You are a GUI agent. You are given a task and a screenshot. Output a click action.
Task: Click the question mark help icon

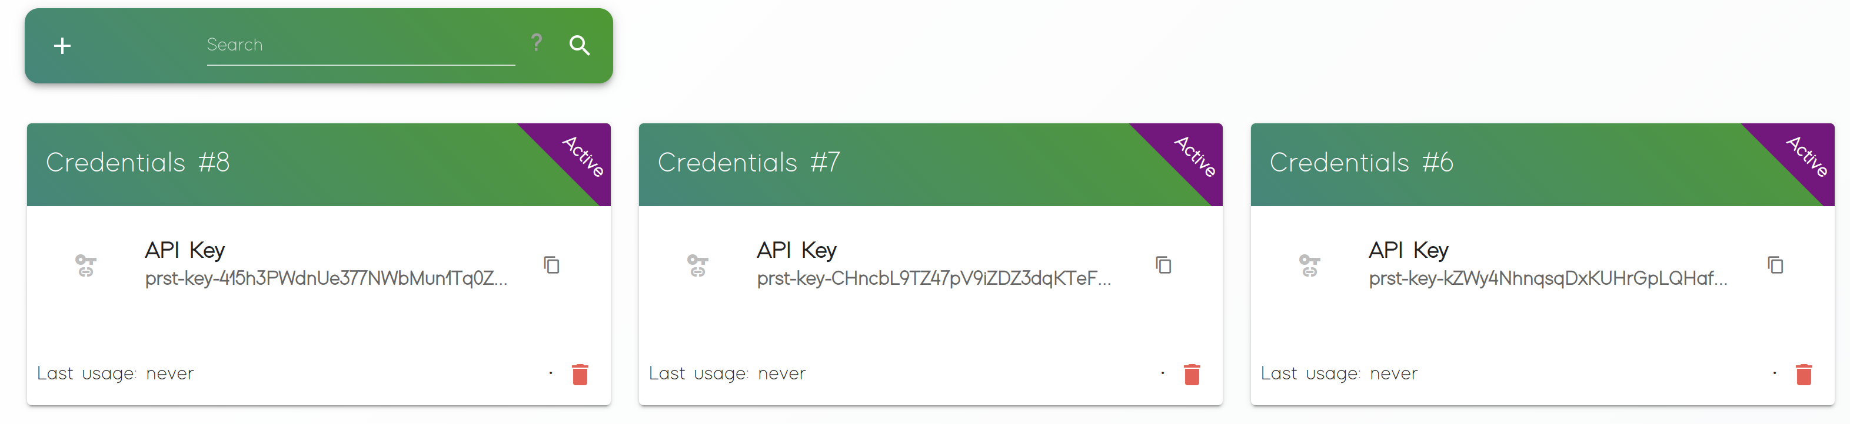pyautogui.click(x=537, y=43)
